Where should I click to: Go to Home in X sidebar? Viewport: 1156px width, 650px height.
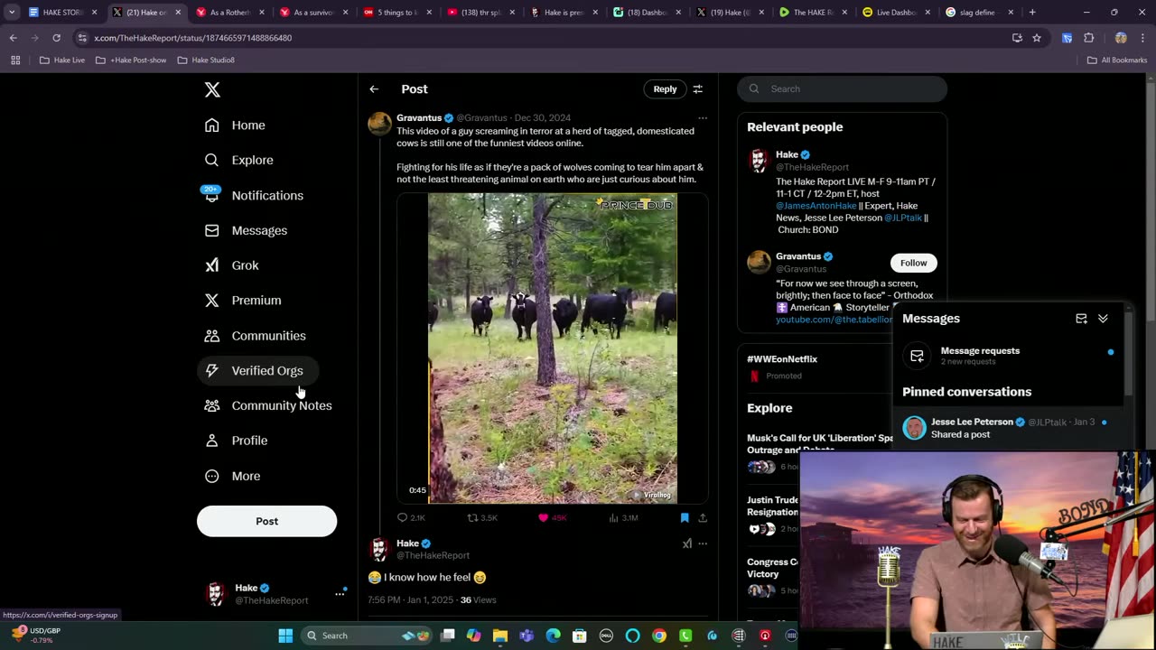point(235,125)
